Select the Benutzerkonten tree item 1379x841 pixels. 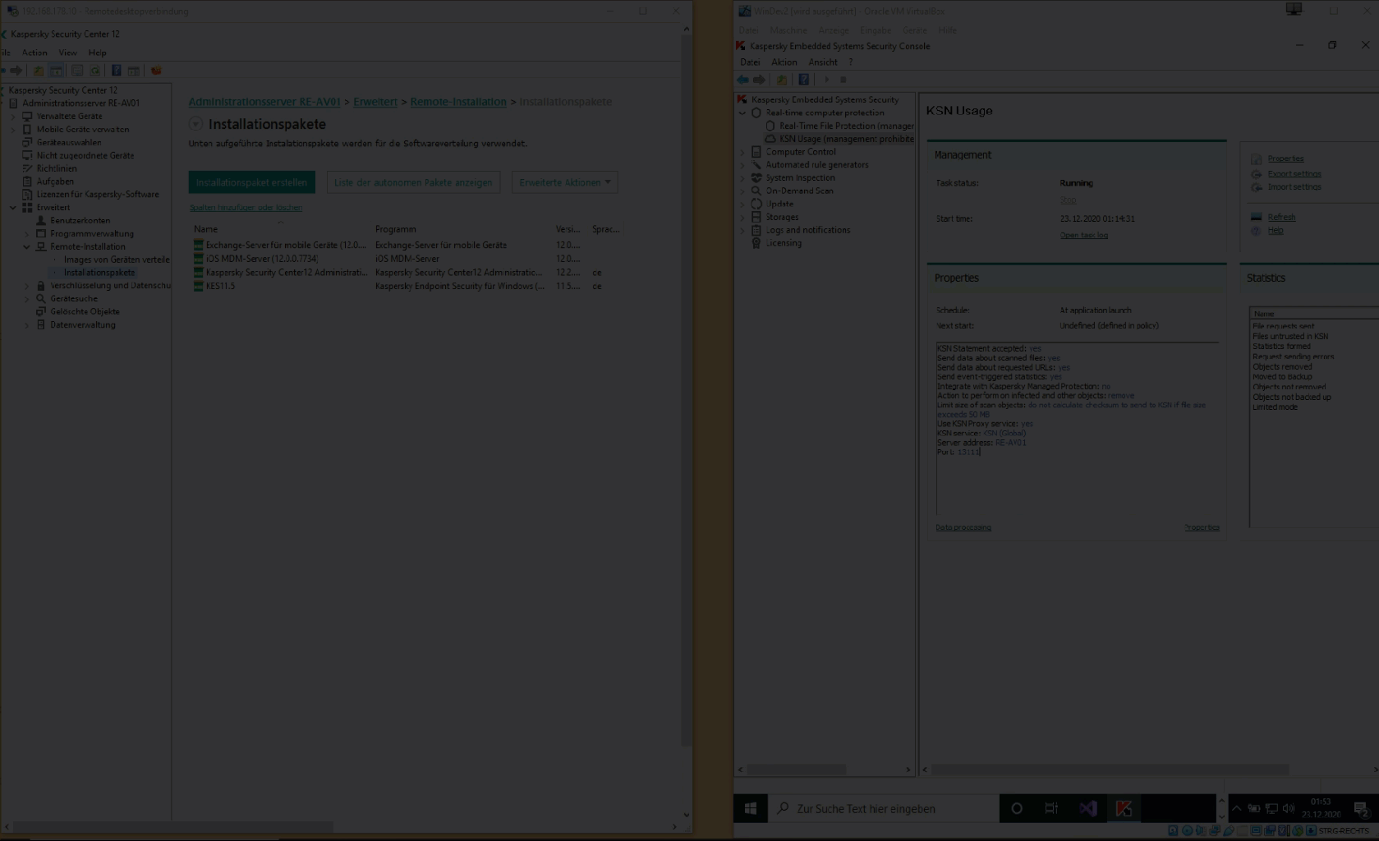80,221
